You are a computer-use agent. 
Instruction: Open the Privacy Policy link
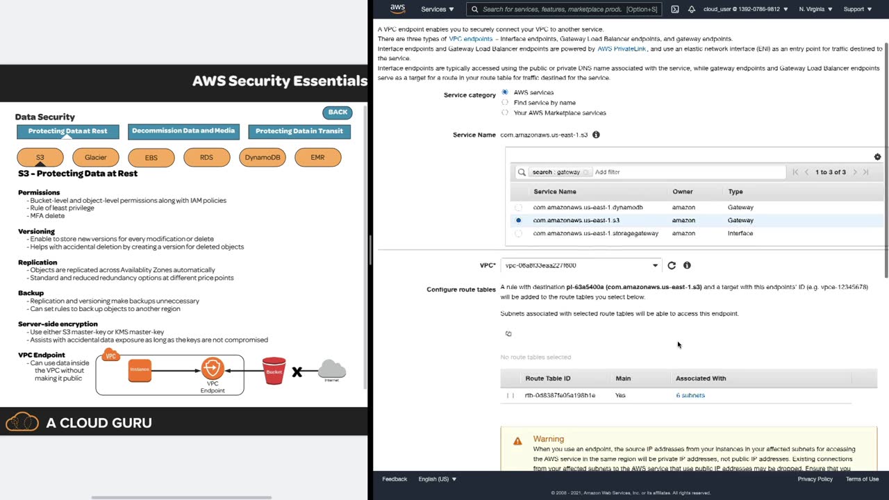(815, 479)
